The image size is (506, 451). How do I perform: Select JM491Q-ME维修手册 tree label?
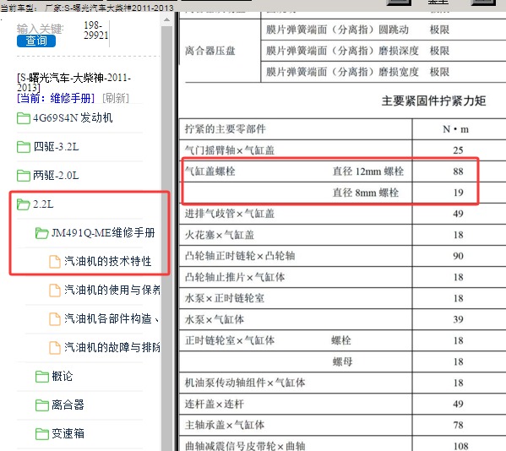click(103, 233)
